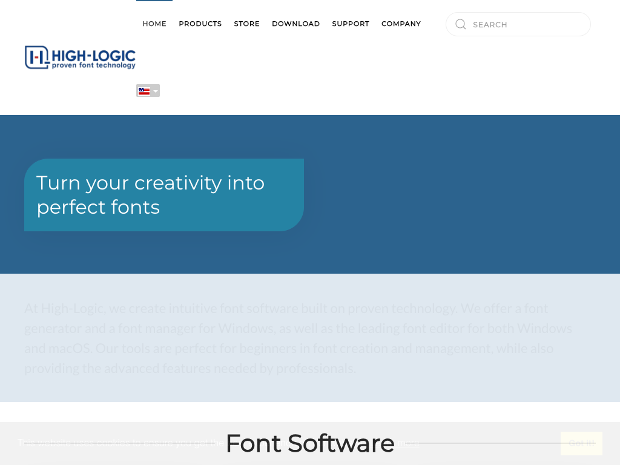Click the magnifying glass search icon
The width and height of the screenshot is (620, 465).
pyautogui.click(x=461, y=24)
